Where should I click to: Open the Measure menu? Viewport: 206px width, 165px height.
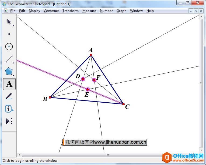[x=89, y=11]
